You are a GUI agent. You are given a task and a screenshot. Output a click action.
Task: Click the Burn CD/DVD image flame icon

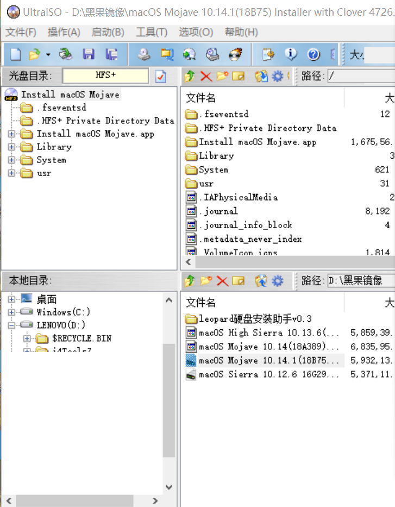(235, 54)
